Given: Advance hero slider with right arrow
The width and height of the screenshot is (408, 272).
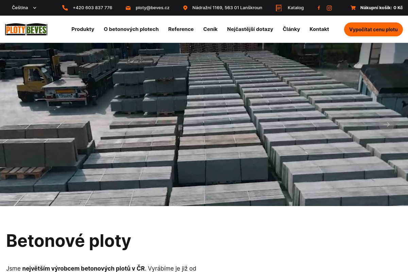Looking at the screenshot, I should (387, 124).
